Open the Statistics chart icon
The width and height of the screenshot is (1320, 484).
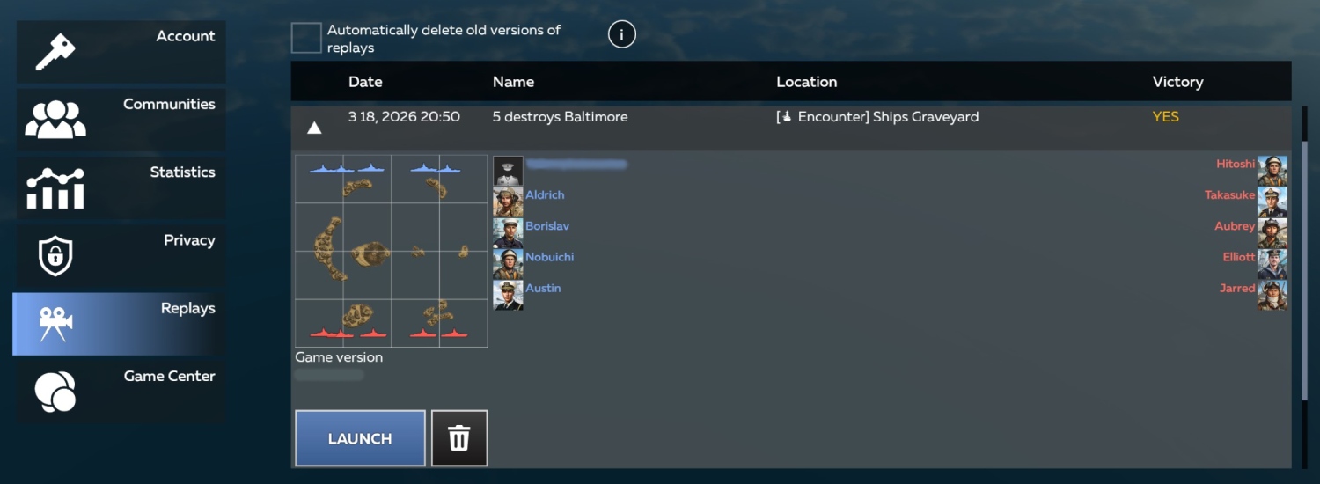pos(55,187)
